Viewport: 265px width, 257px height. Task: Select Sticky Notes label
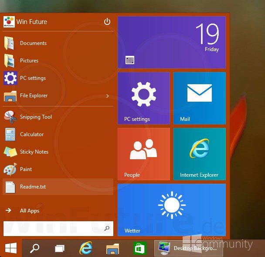pos(34,152)
